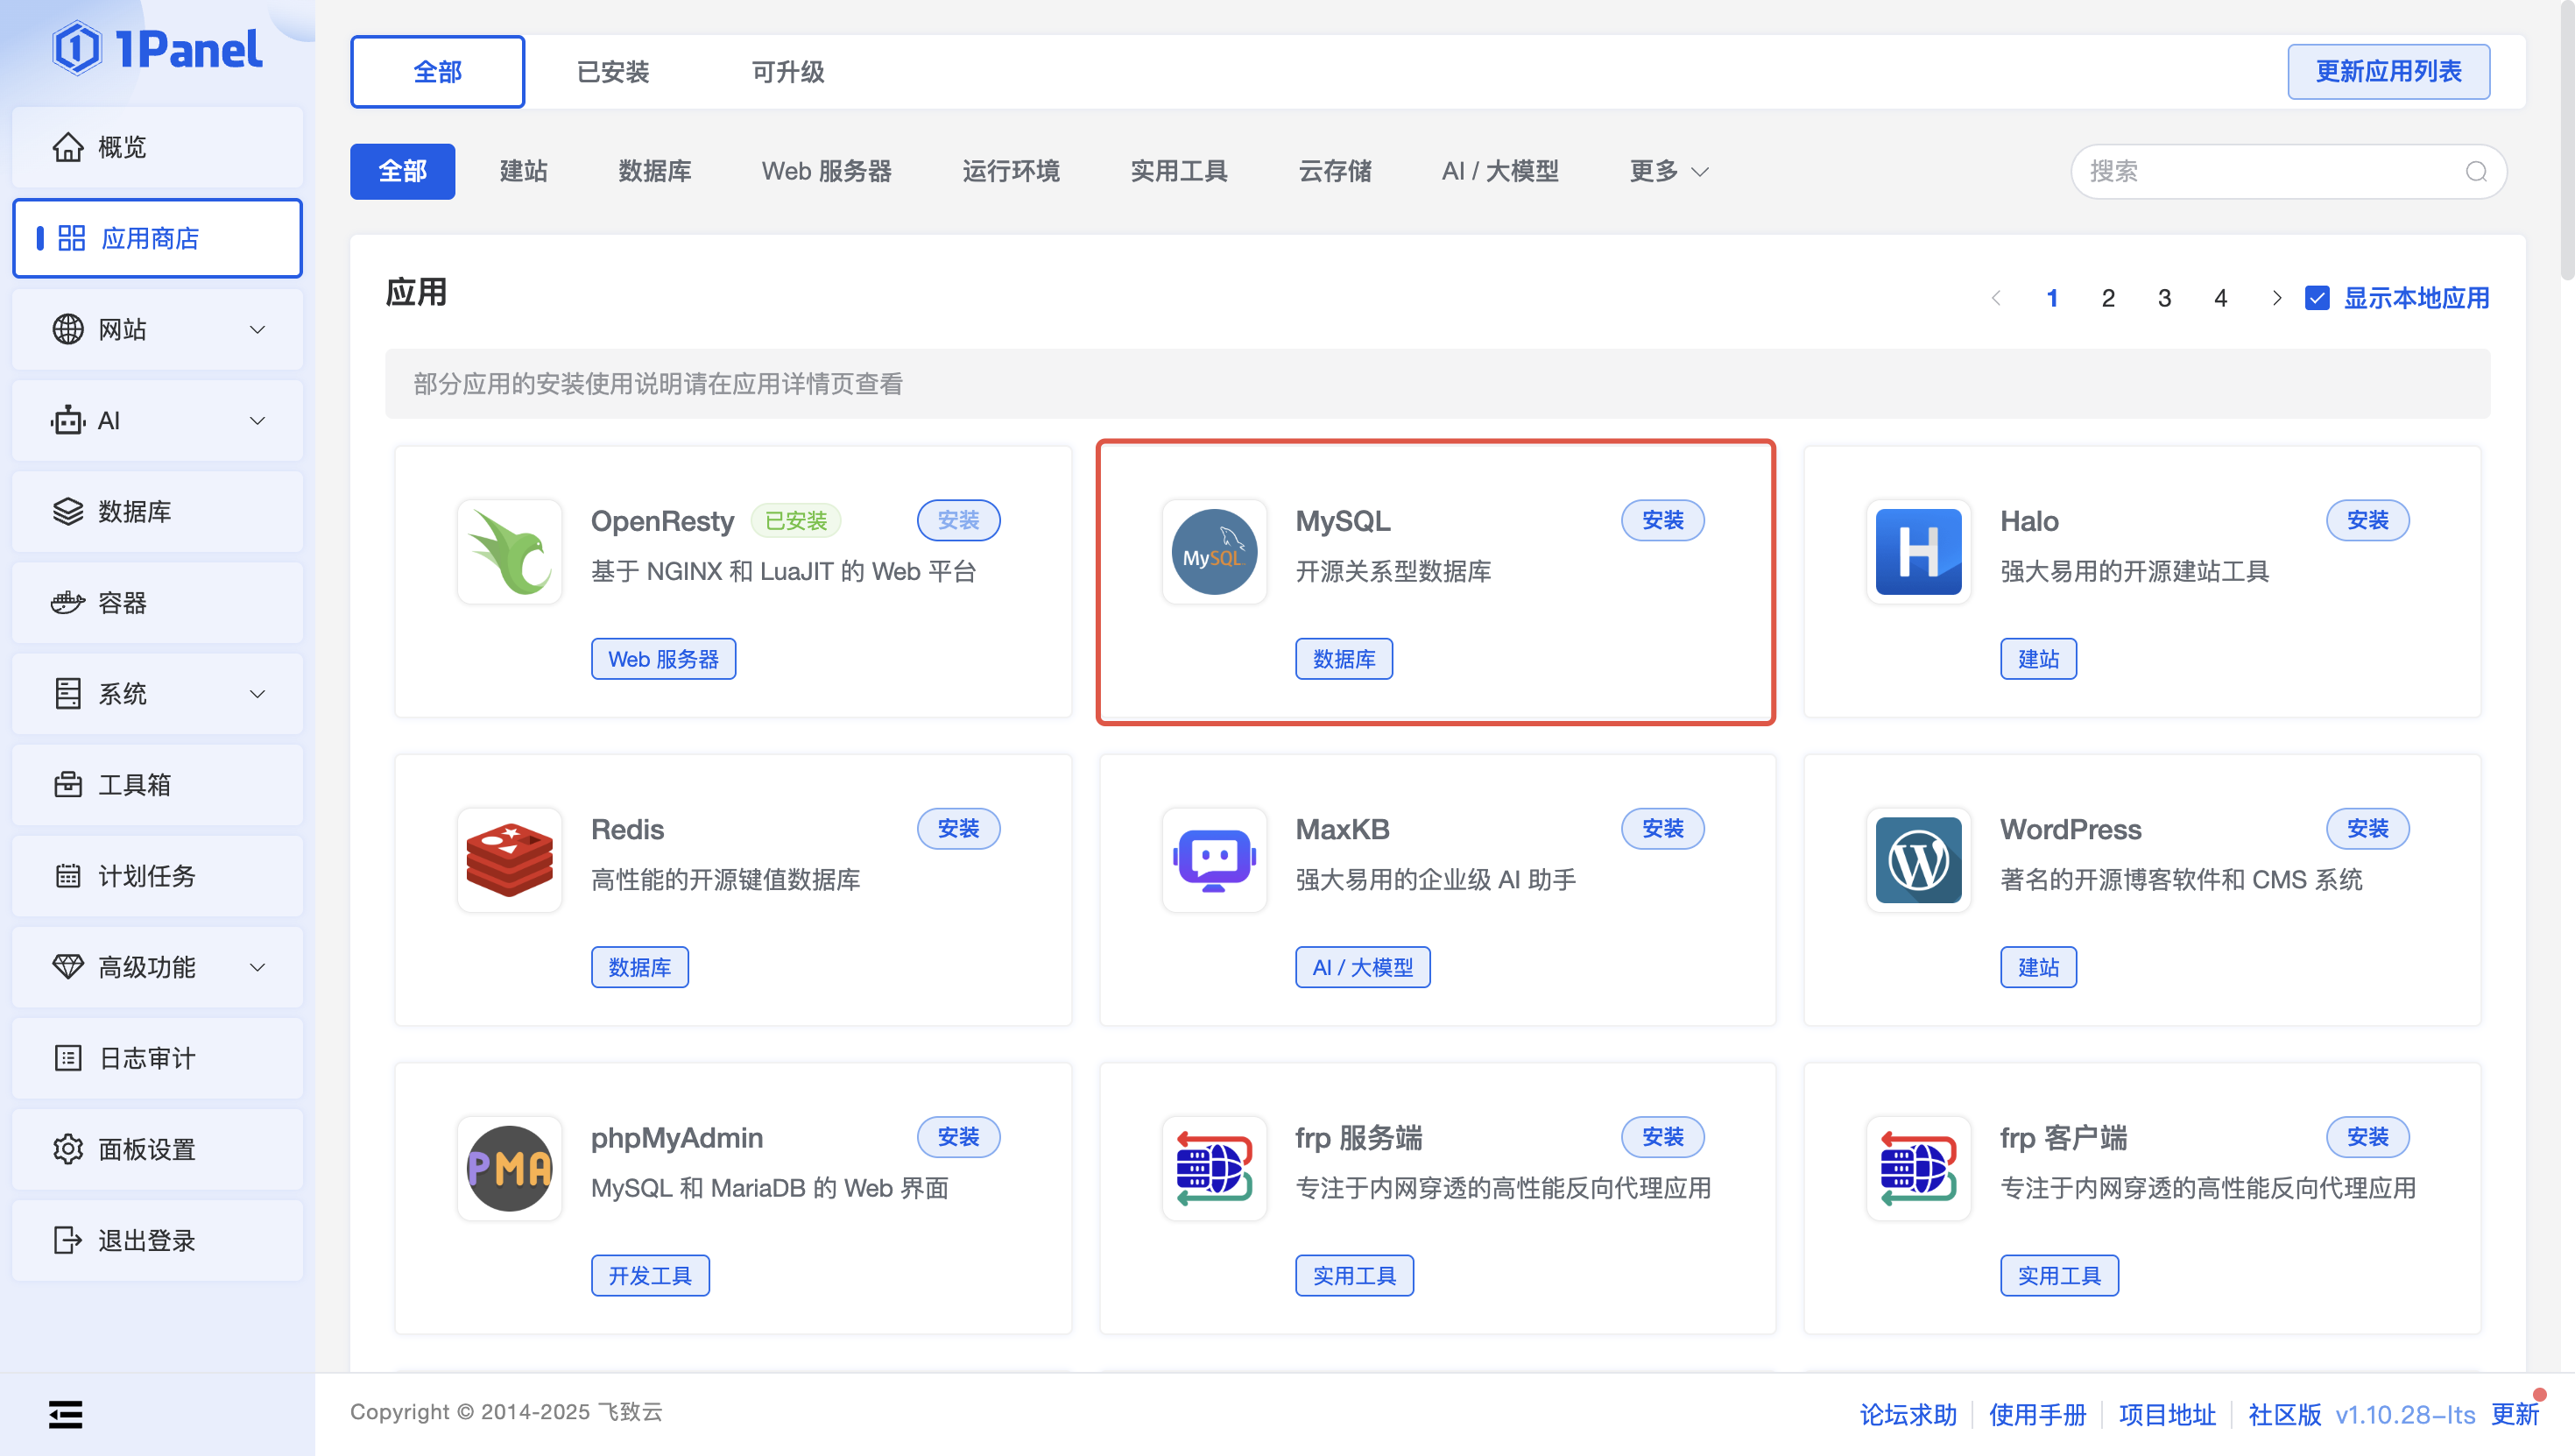Open 使用手册 footer link
This screenshot has height=1456, width=2575.
click(x=2037, y=1414)
